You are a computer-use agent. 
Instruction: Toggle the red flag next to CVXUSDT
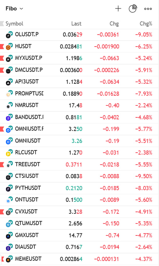(2, 212)
